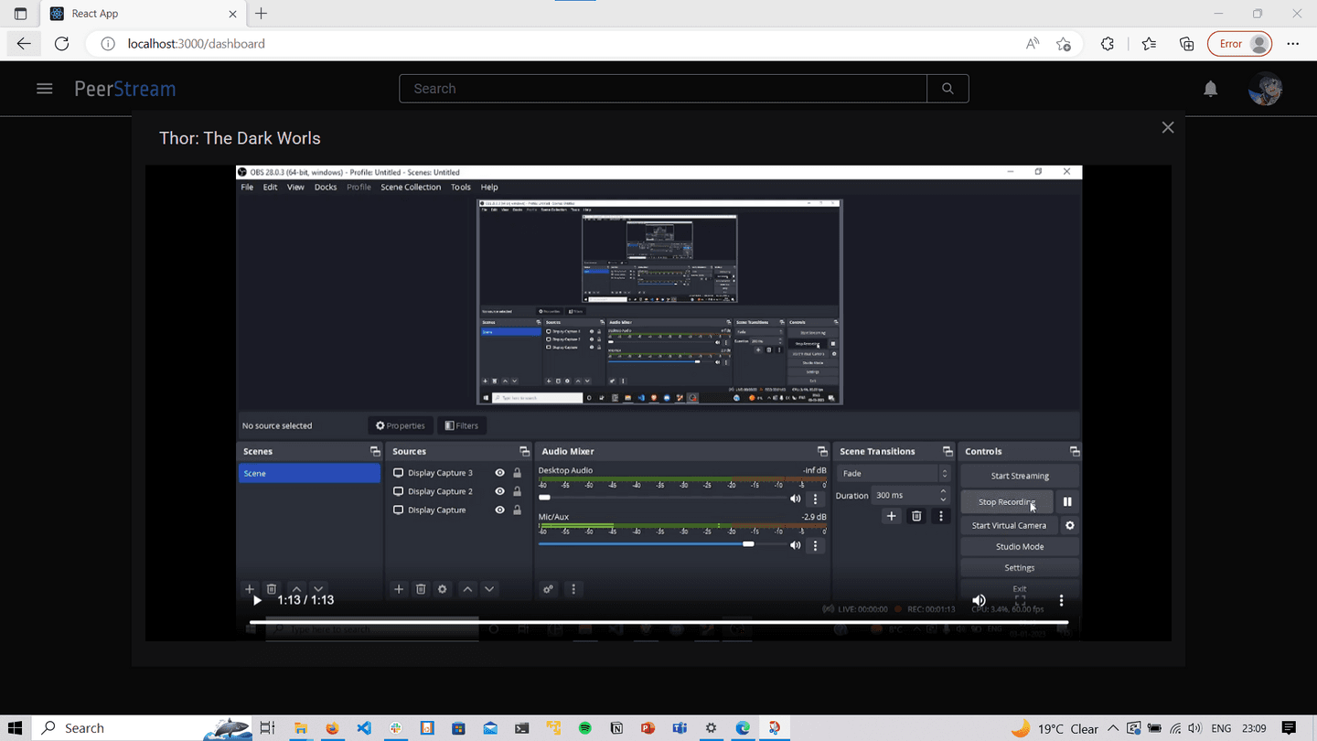Image resolution: width=1317 pixels, height=741 pixels.
Task: Switch to Microsoft Edge on taskbar
Action: tap(743, 728)
